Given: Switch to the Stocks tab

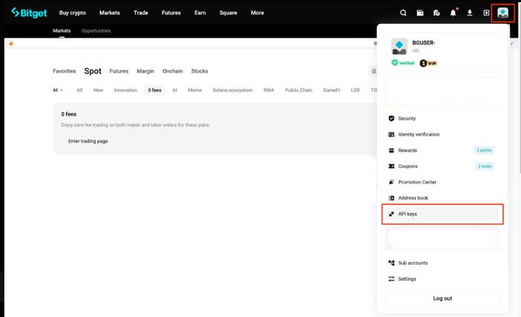Looking at the screenshot, I should tap(199, 71).
